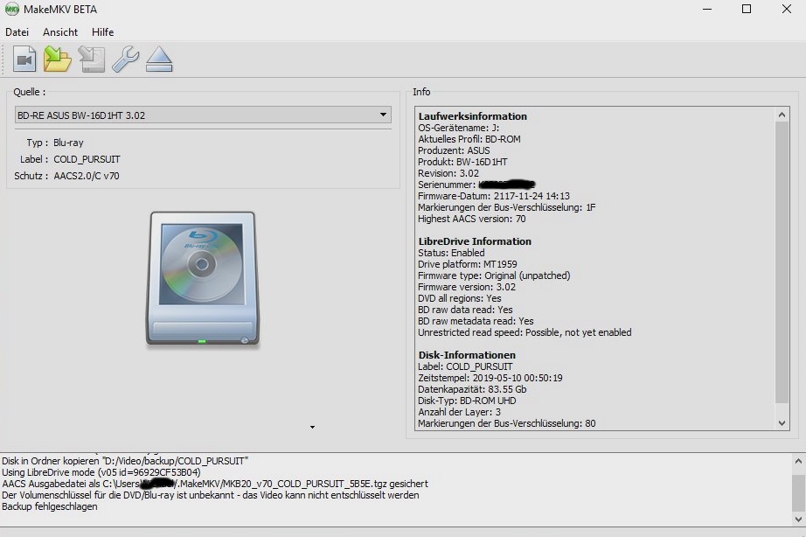
Task: Click the Volumenschlüssel unbekannt log line
Action: click(x=210, y=495)
